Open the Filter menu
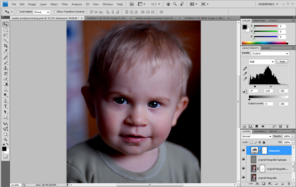This screenshot has width=296, height=187. (x=65, y=4)
